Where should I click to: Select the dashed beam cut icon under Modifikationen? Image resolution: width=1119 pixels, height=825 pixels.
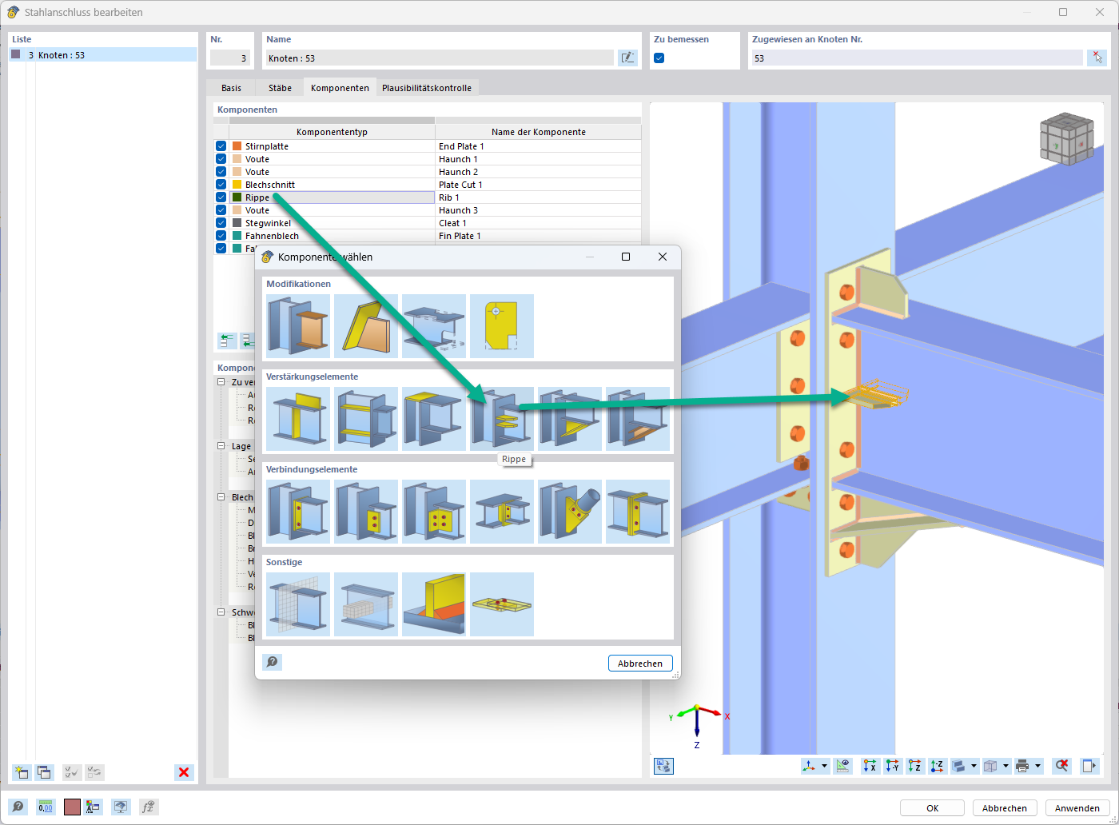[x=434, y=326]
